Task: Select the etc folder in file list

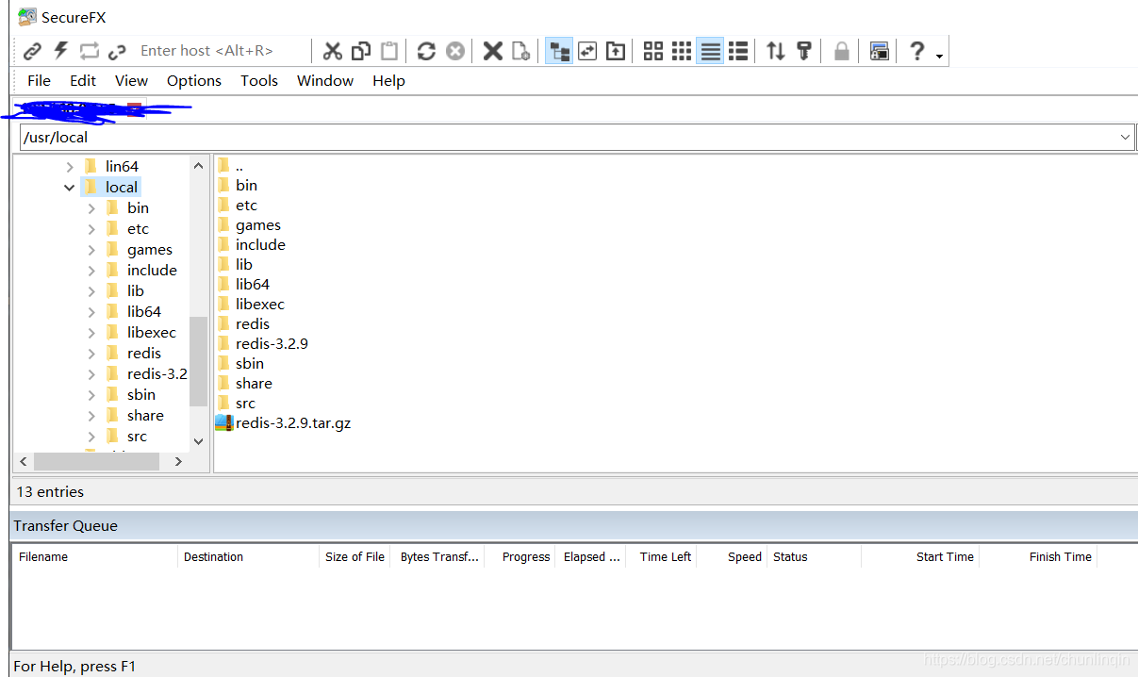Action: point(246,205)
